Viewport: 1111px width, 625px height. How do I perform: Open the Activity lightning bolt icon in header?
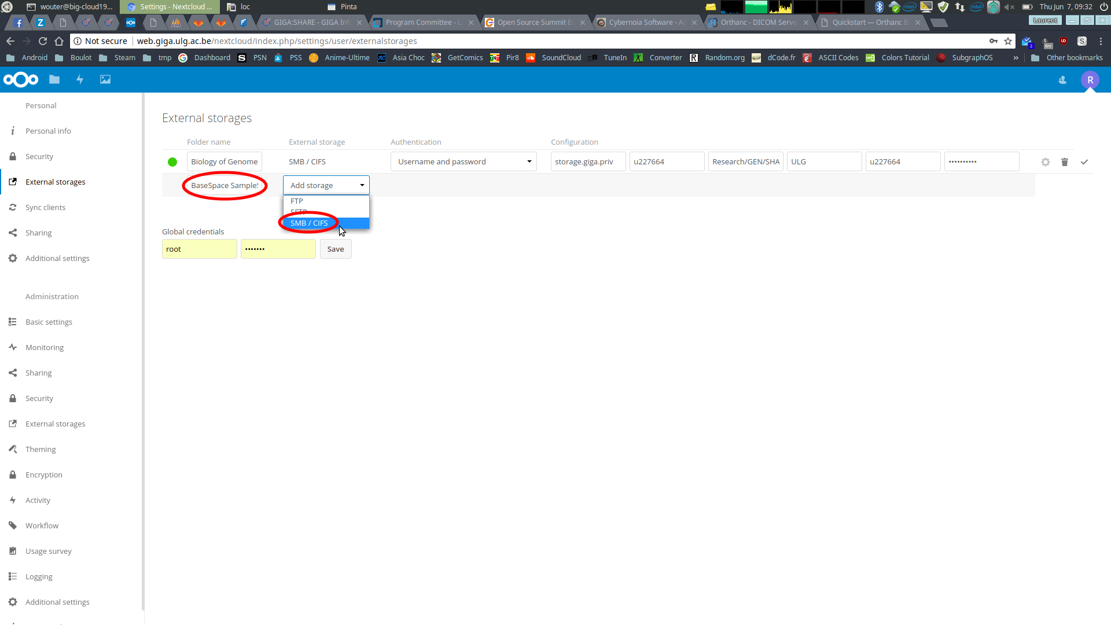(x=80, y=79)
